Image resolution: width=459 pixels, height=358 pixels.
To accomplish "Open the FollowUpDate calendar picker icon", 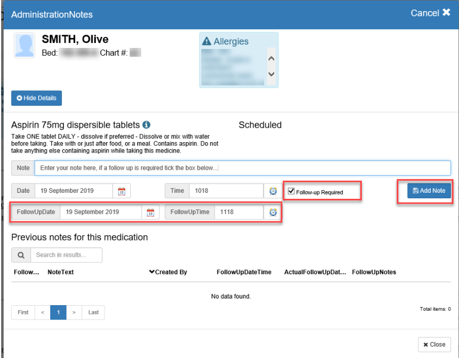I will point(150,212).
